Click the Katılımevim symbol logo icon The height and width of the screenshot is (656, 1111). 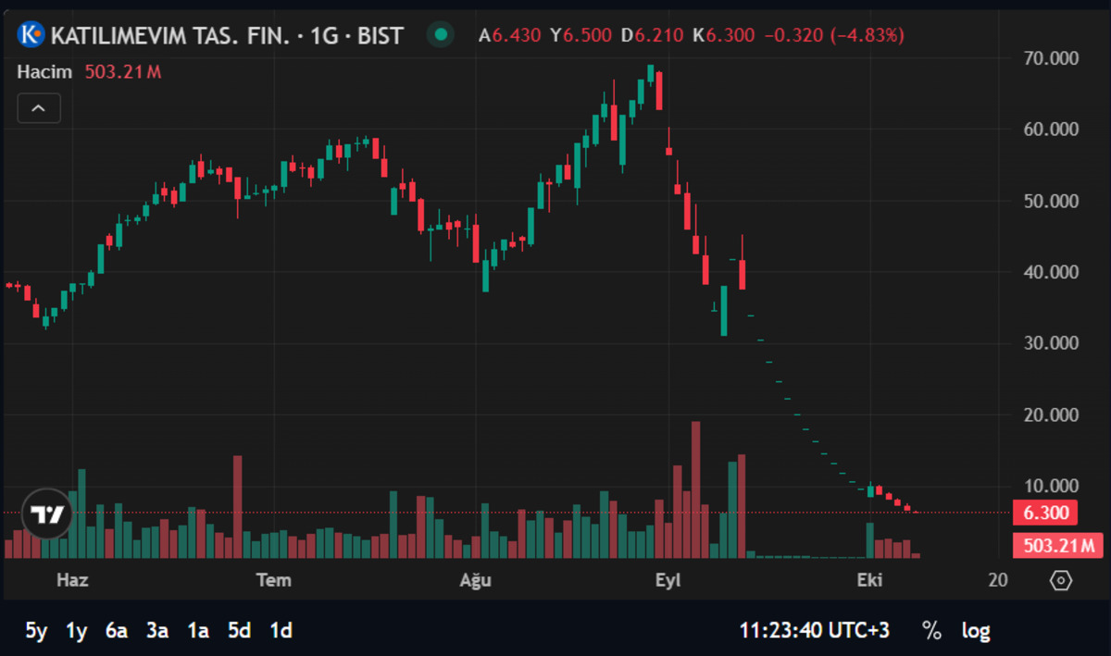coord(31,35)
